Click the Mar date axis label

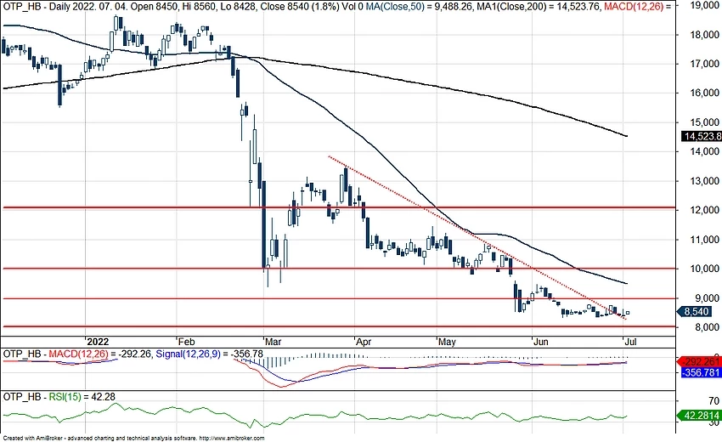273,342
